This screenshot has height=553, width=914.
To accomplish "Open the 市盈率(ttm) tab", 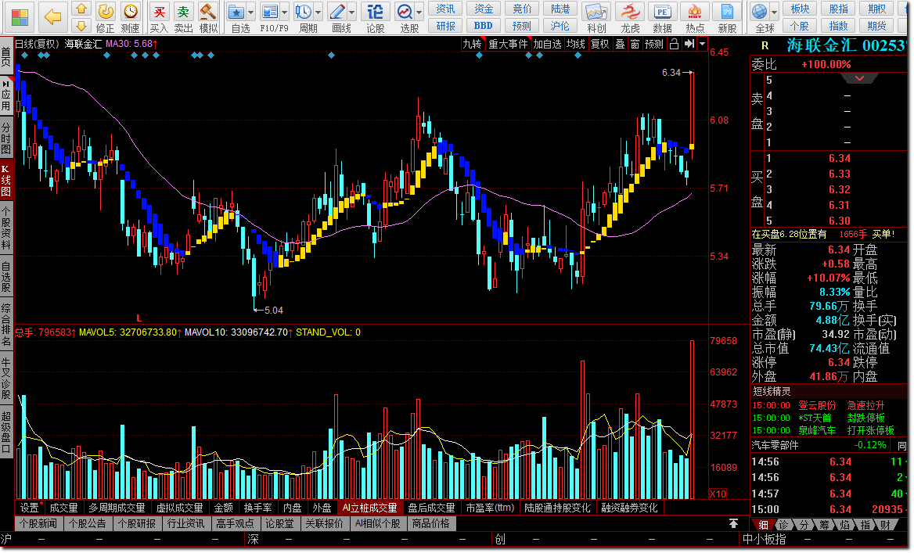I will 490,508.
